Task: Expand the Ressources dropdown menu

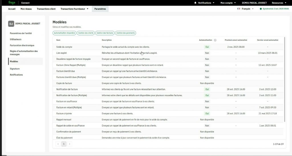Action: click(x=279, y=3)
